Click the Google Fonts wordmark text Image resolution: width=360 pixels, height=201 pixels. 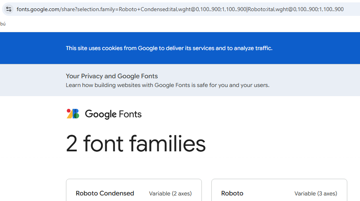pyautogui.click(x=113, y=114)
